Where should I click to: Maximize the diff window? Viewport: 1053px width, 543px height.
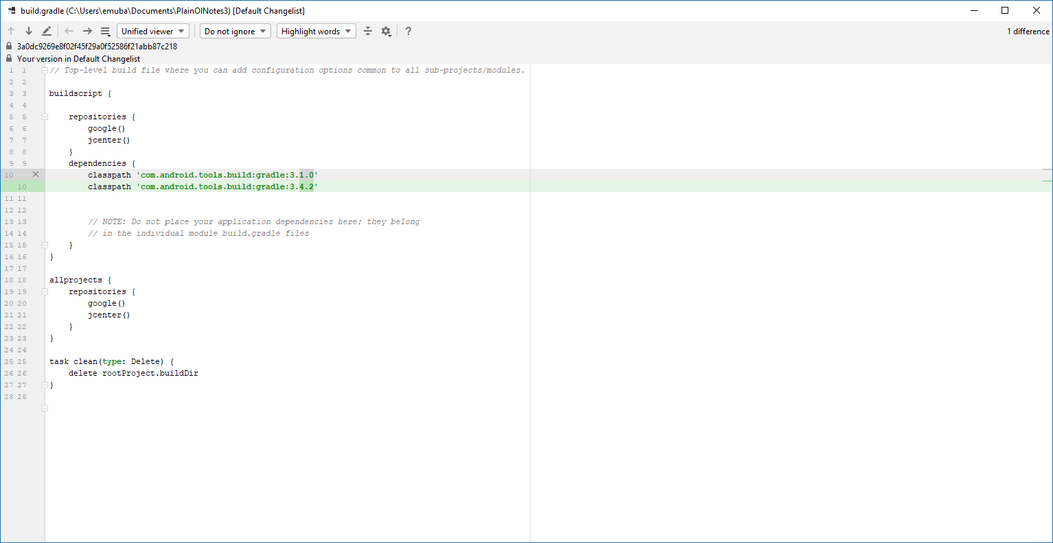(x=1005, y=10)
